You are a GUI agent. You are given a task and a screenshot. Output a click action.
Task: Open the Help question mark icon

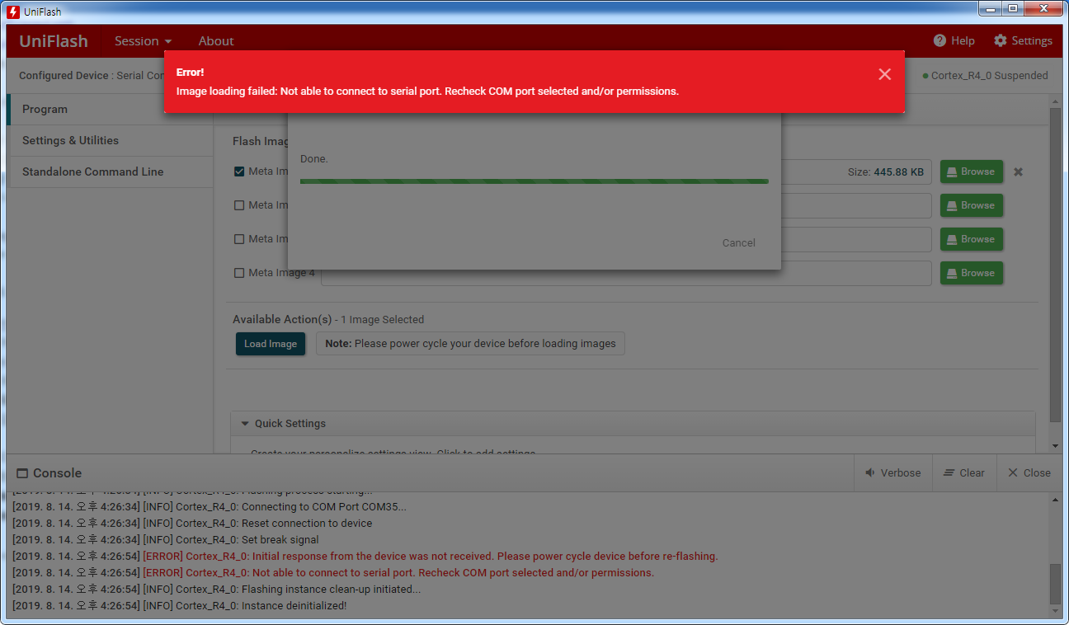[939, 40]
